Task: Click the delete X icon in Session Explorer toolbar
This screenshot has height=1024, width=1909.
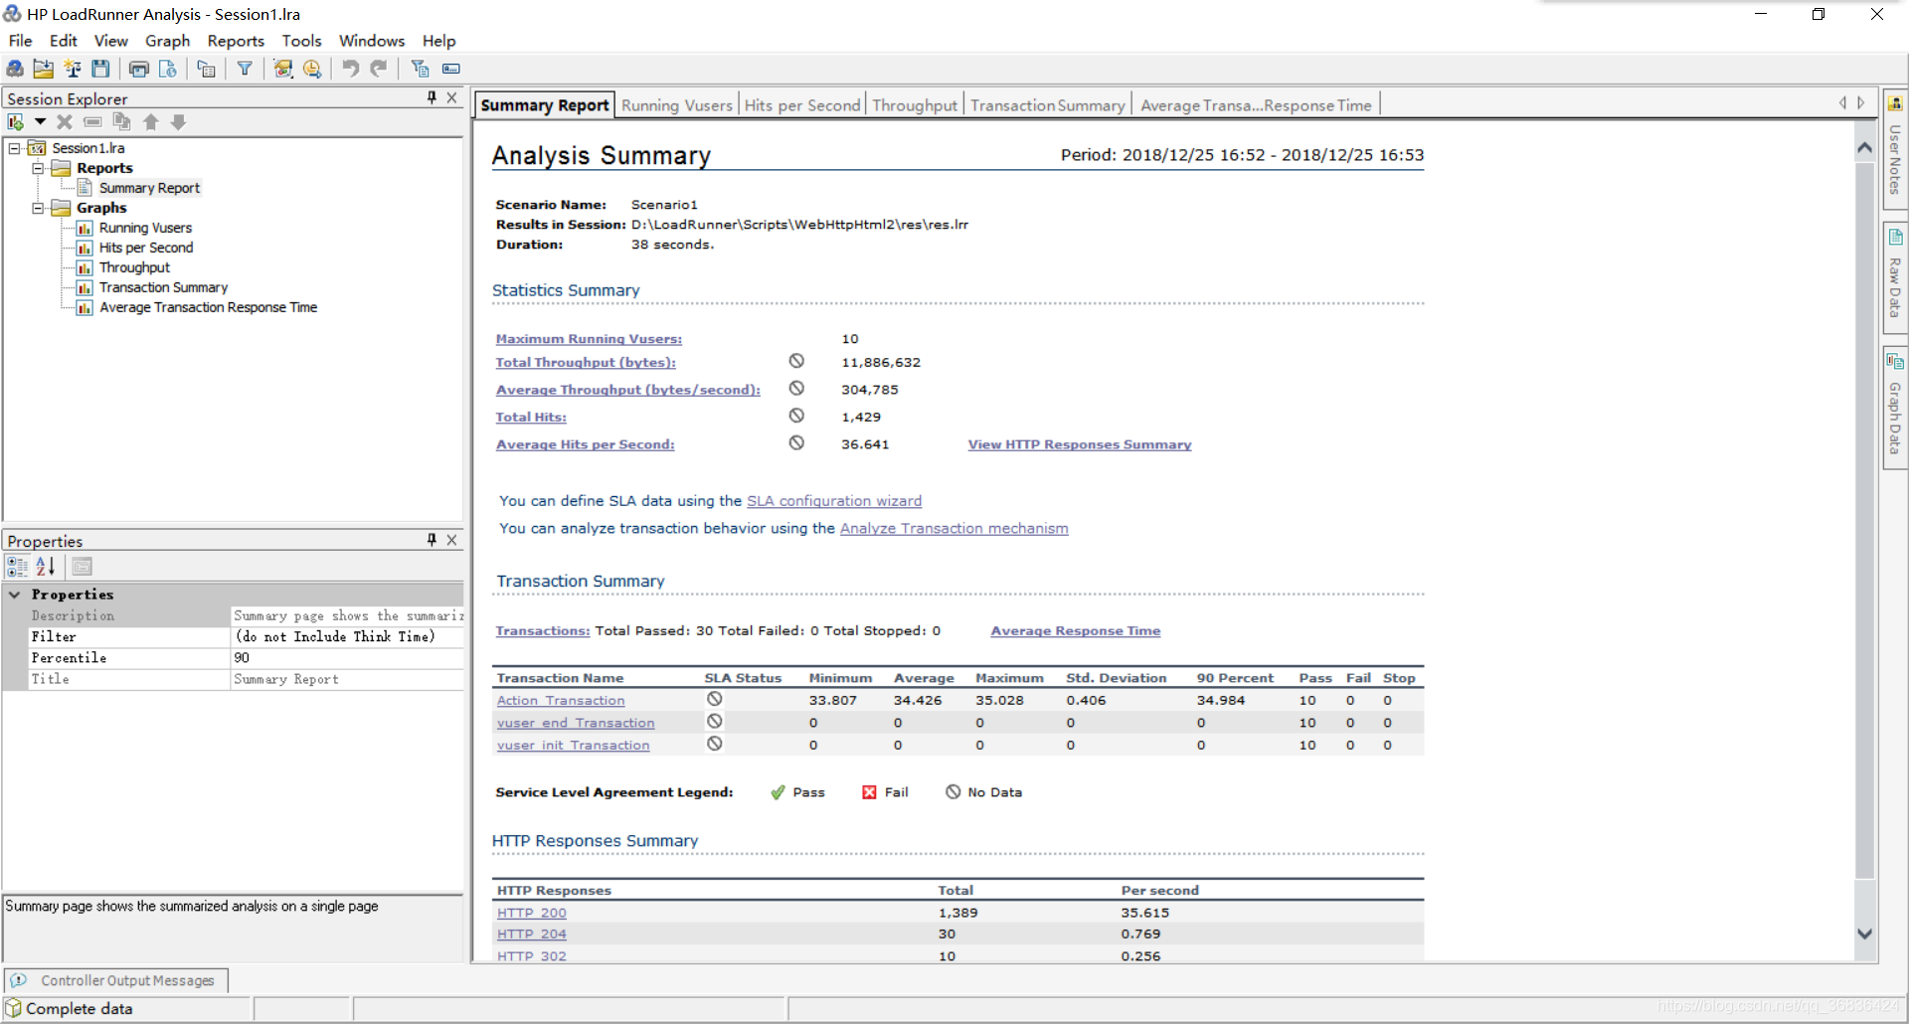Action: point(65,122)
